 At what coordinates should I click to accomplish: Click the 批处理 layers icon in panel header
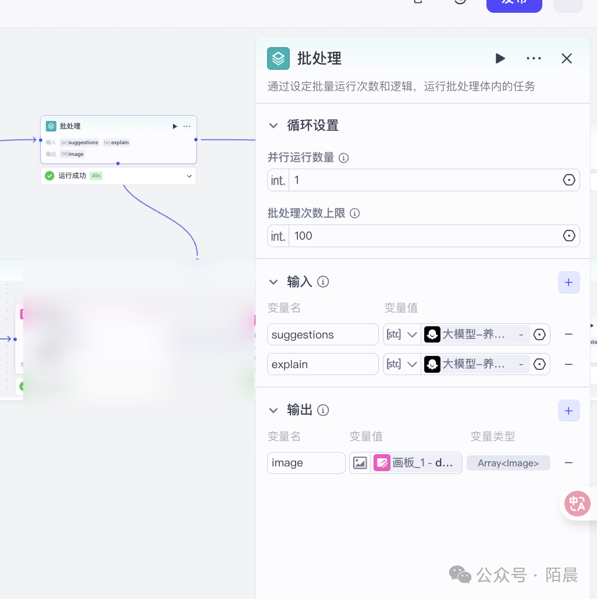click(278, 59)
